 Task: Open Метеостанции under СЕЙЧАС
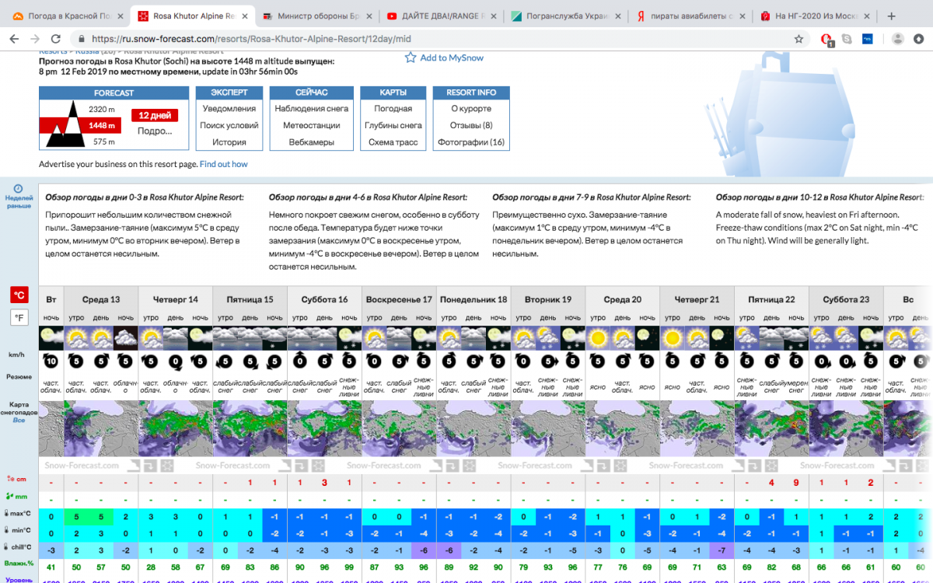[x=311, y=125]
